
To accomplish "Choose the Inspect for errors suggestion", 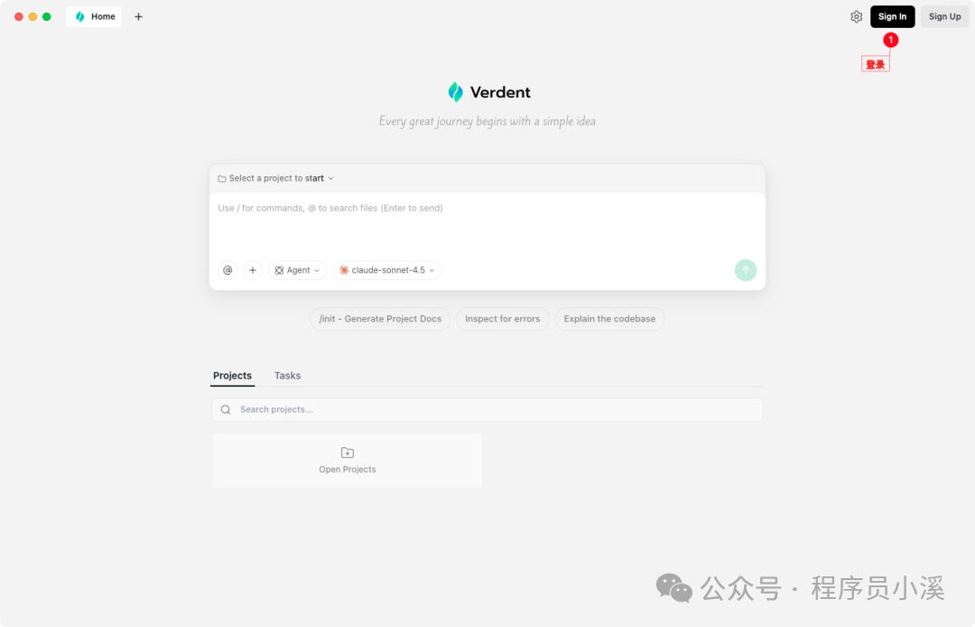I will (503, 319).
